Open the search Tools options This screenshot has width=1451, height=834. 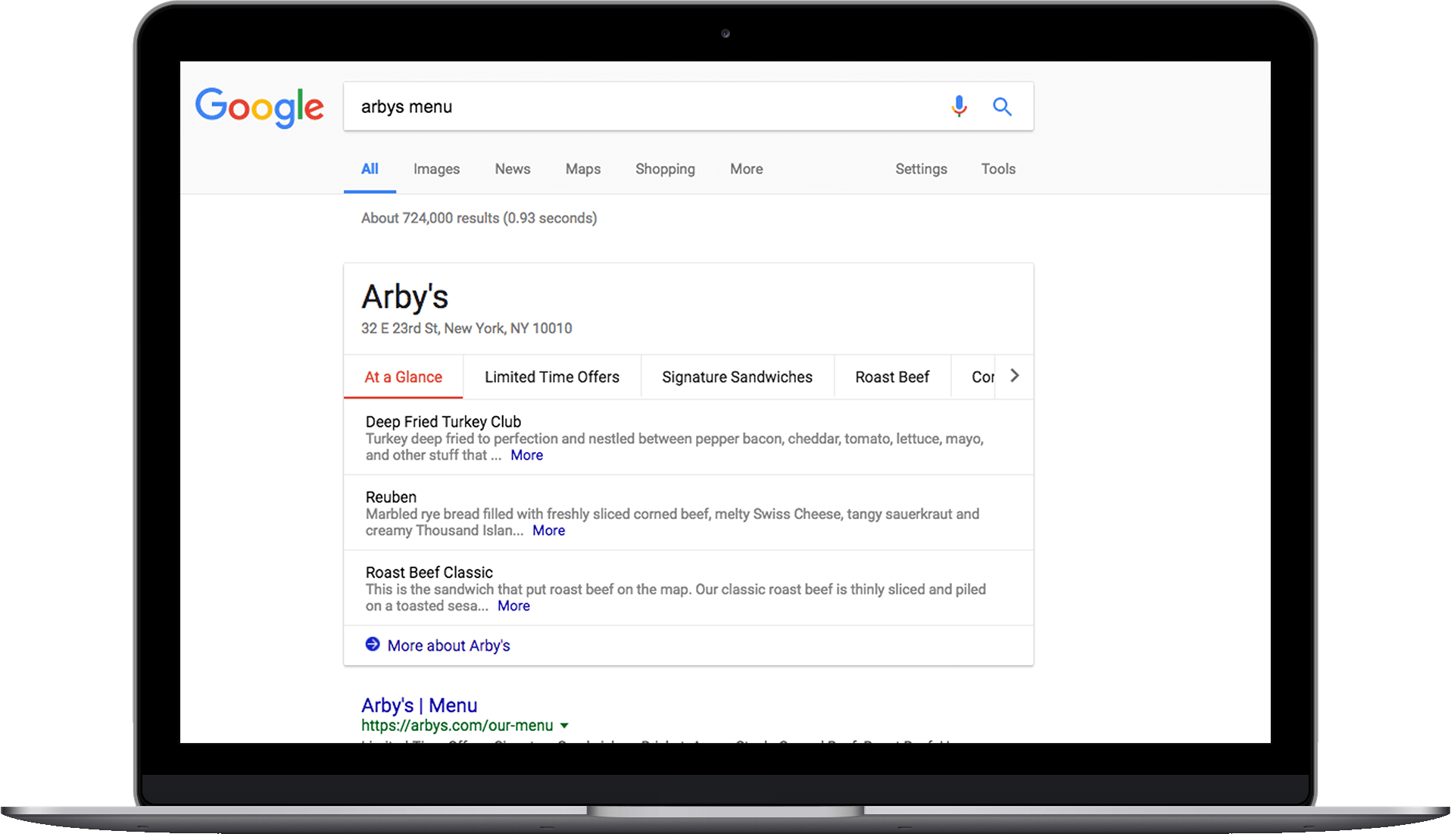click(998, 169)
